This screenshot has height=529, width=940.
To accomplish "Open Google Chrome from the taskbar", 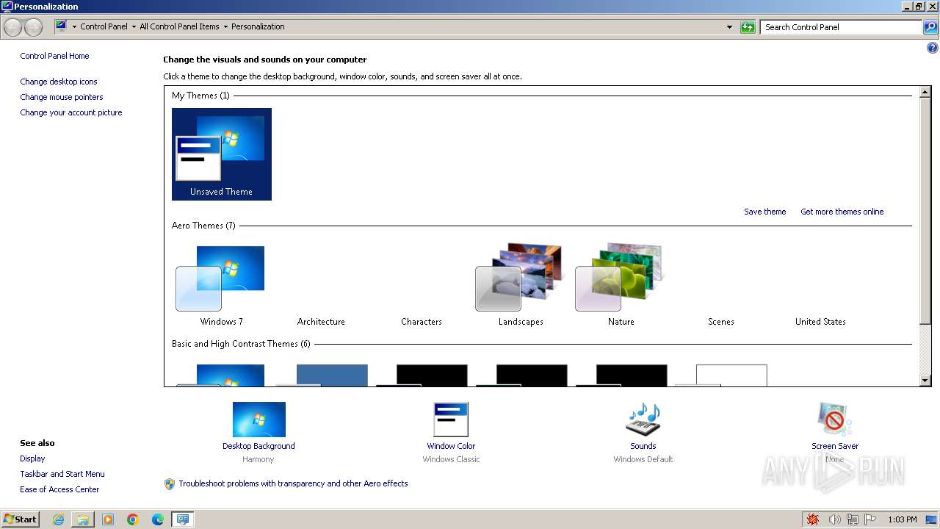I will click(x=133, y=519).
